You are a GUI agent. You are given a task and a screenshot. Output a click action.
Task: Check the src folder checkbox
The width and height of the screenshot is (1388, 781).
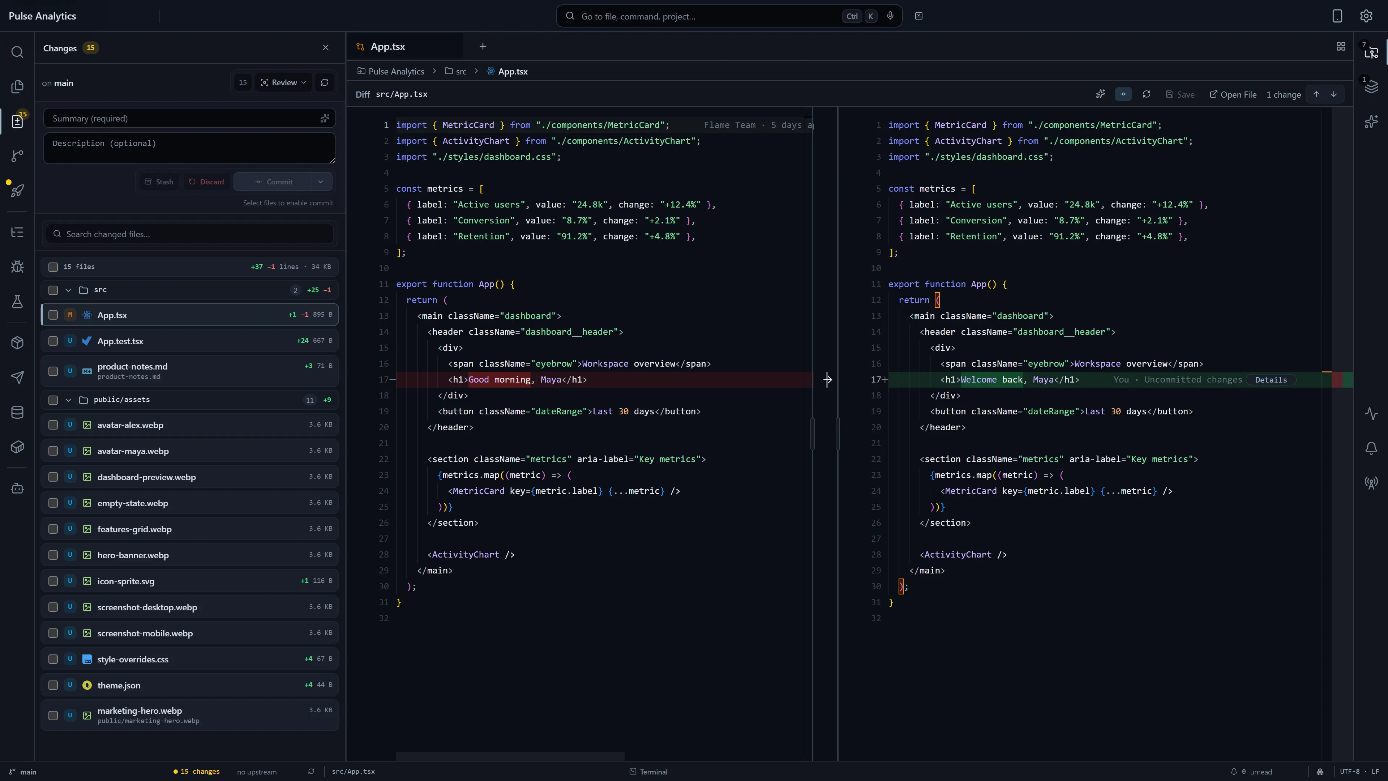(x=53, y=290)
